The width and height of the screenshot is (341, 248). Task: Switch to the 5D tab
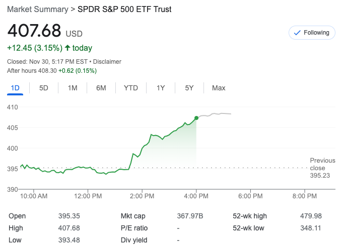point(44,88)
